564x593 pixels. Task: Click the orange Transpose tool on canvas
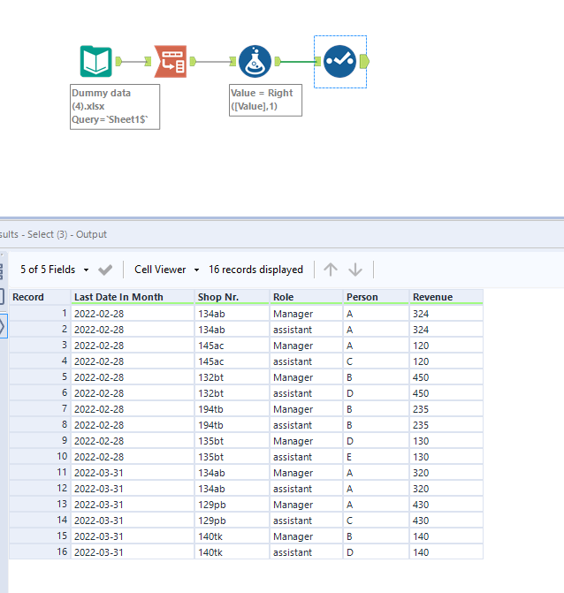click(x=170, y=61)
